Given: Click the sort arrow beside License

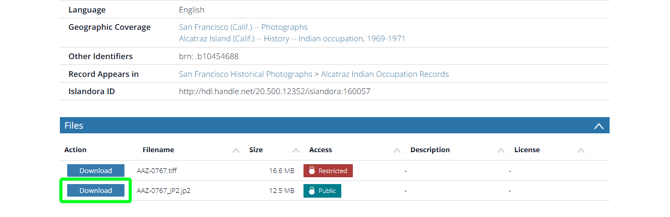Looking at the screenshot, I should 581,150.
